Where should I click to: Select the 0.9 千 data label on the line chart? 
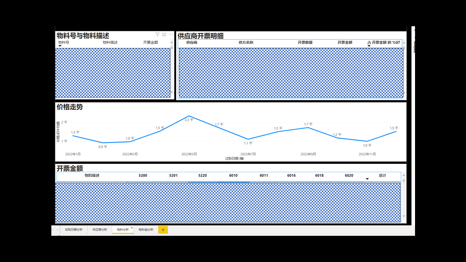click(x=103, y=147)
